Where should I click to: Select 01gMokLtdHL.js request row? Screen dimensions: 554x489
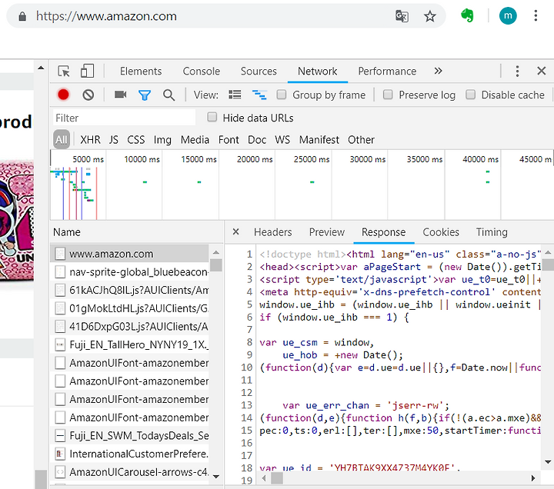pos(130,308)
